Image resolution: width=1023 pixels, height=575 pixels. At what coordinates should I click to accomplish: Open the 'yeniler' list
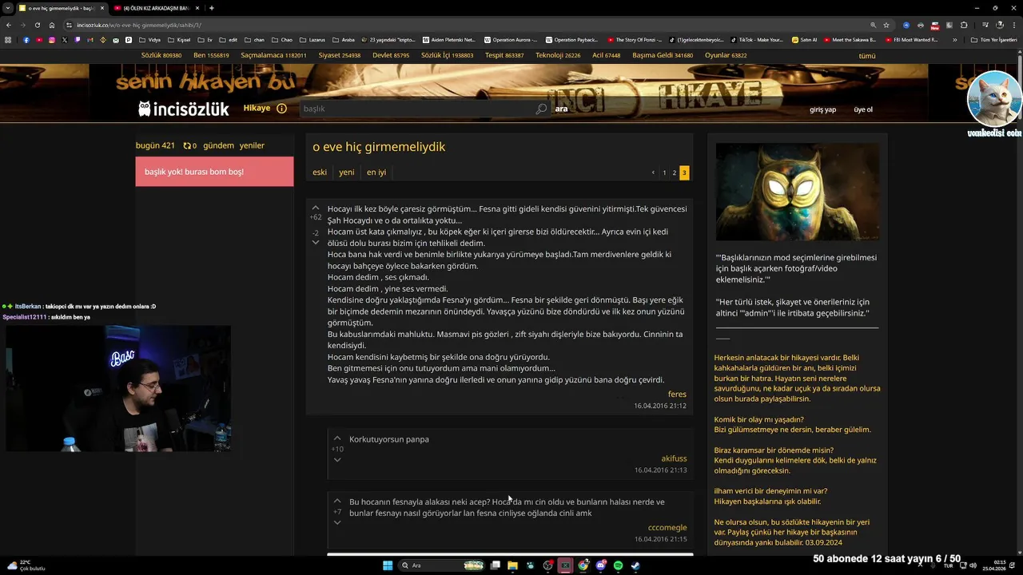[x=252, y=146]
